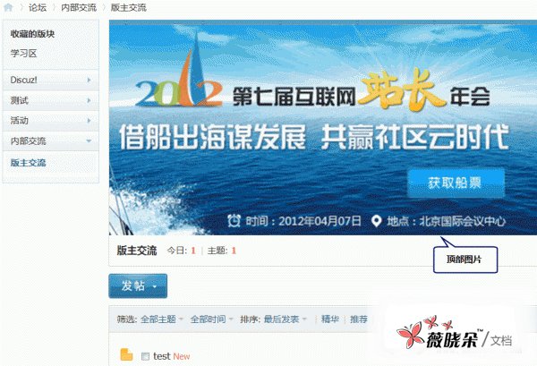Go to the forum home icon
Image resolution: width=537 pixels, height=366 pixels.
(8, 7)
